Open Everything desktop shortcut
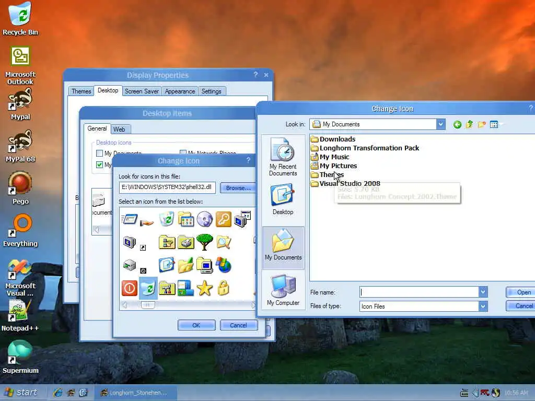The width and height of the screenshot is (535, 401). point(20,231)
